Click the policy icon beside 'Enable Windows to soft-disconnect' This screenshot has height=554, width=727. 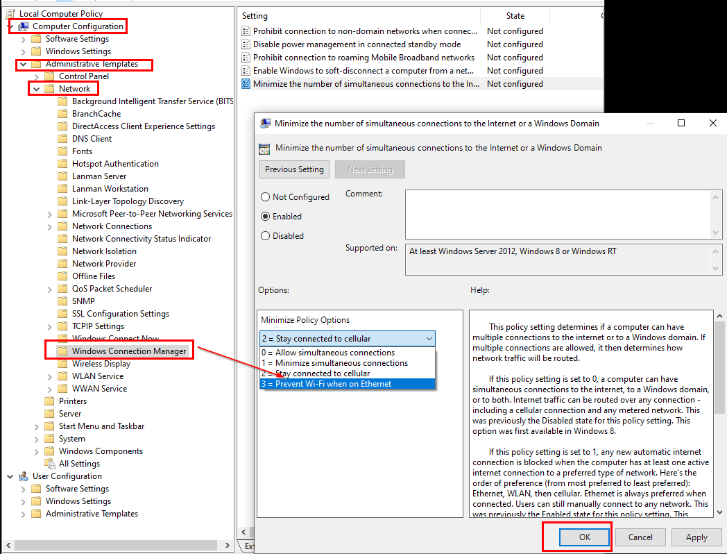(x=246, y=71)
